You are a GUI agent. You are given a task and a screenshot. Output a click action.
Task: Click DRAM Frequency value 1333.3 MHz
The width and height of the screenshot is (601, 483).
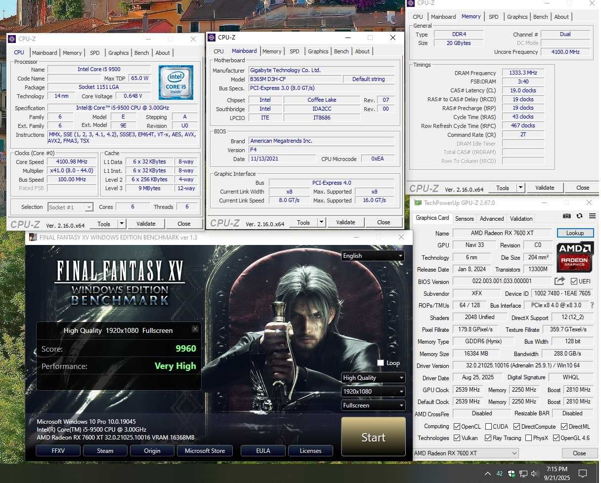pos(523,73)
